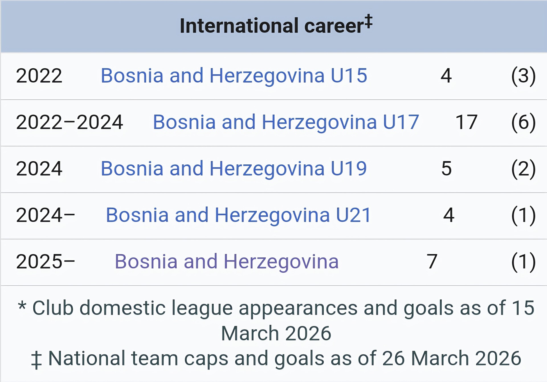Select the year 2022 in the U15 row
Image resolution: width=547 pixels, height=382 pixels.
pyautogui.click(x=39, y=76)
